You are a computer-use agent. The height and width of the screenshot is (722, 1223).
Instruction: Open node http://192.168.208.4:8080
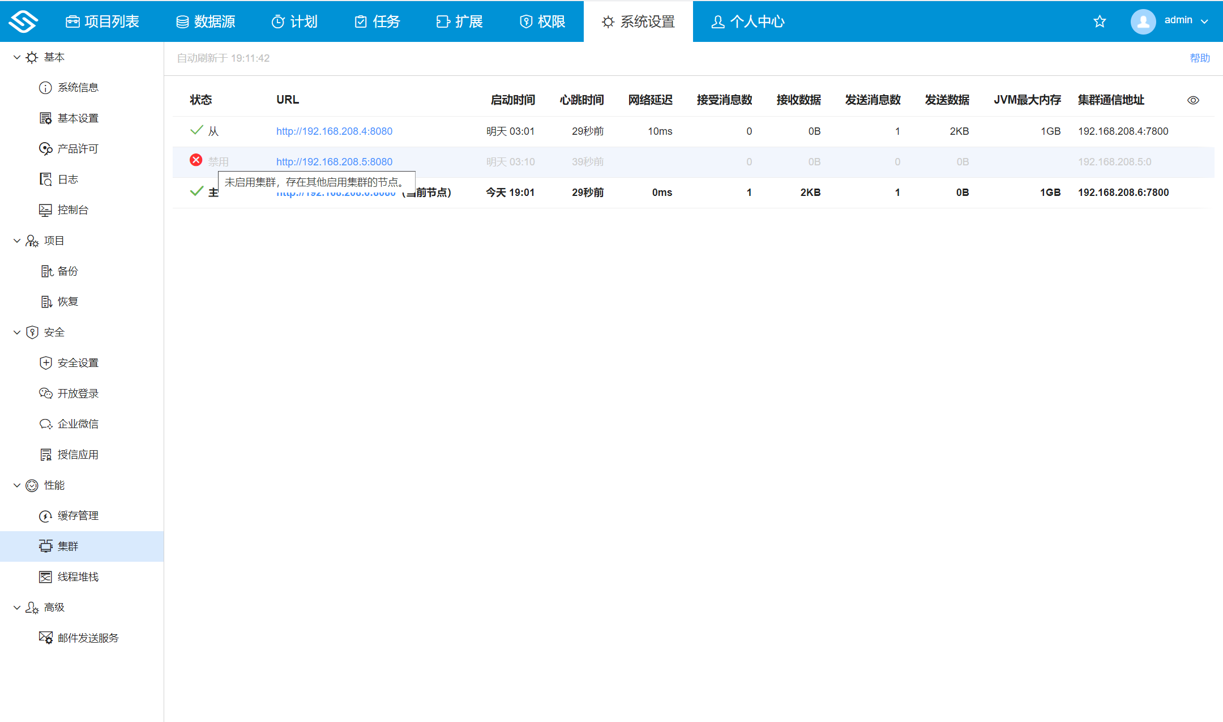pyautogui.click(x=334, y=131)
